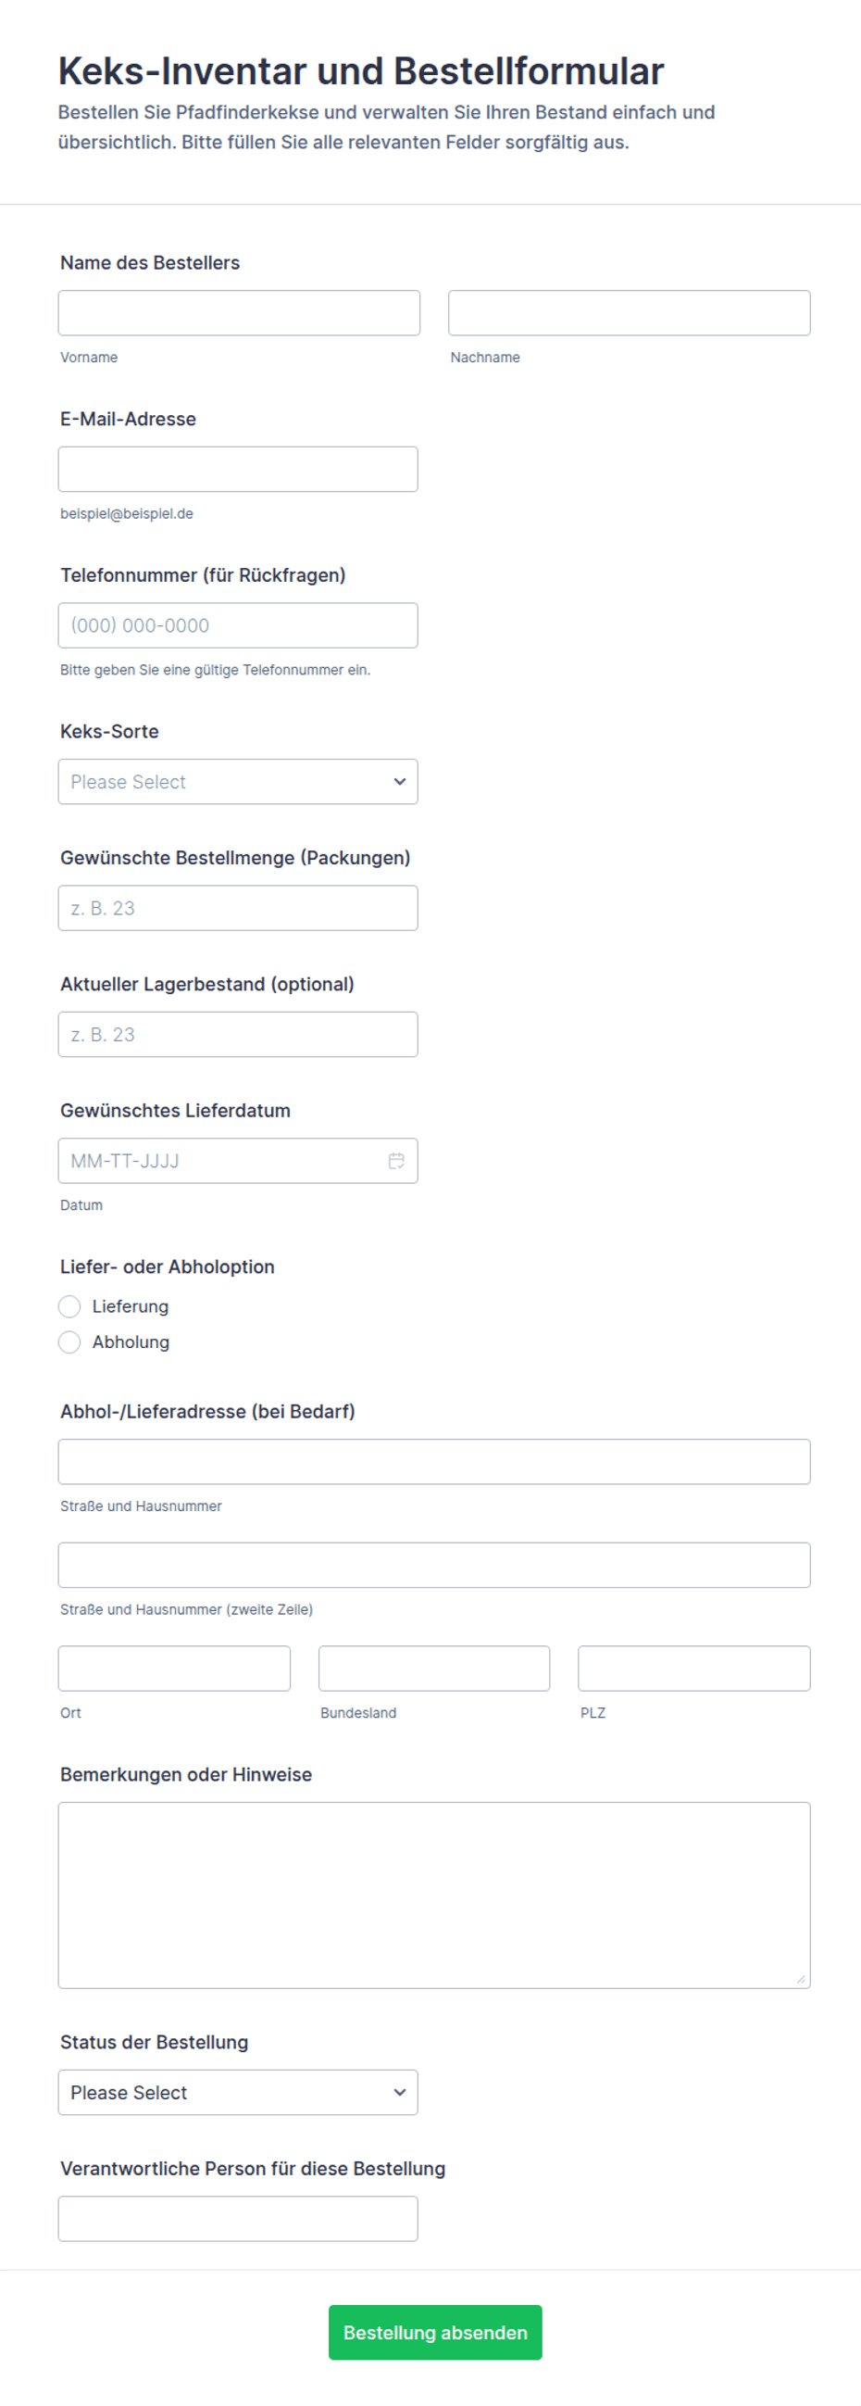Click the second address line field
Image resolution: width=861 pixels, height=2406 pixels.
[x=433, y=1566]
